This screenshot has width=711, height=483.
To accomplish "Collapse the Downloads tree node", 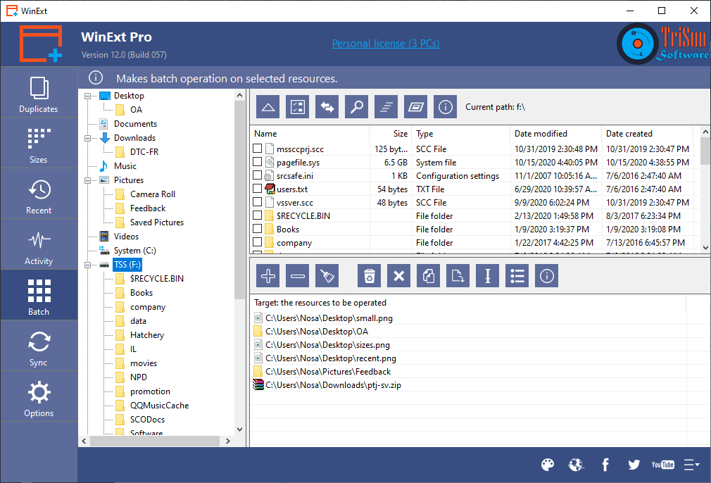I will (x=87, y=138).
